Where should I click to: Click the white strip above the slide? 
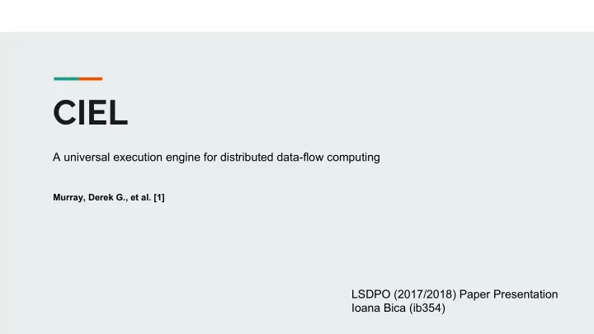click(x=297, y=16)
